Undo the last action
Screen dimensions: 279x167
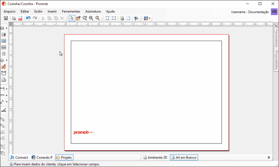(x=28, y=18)
